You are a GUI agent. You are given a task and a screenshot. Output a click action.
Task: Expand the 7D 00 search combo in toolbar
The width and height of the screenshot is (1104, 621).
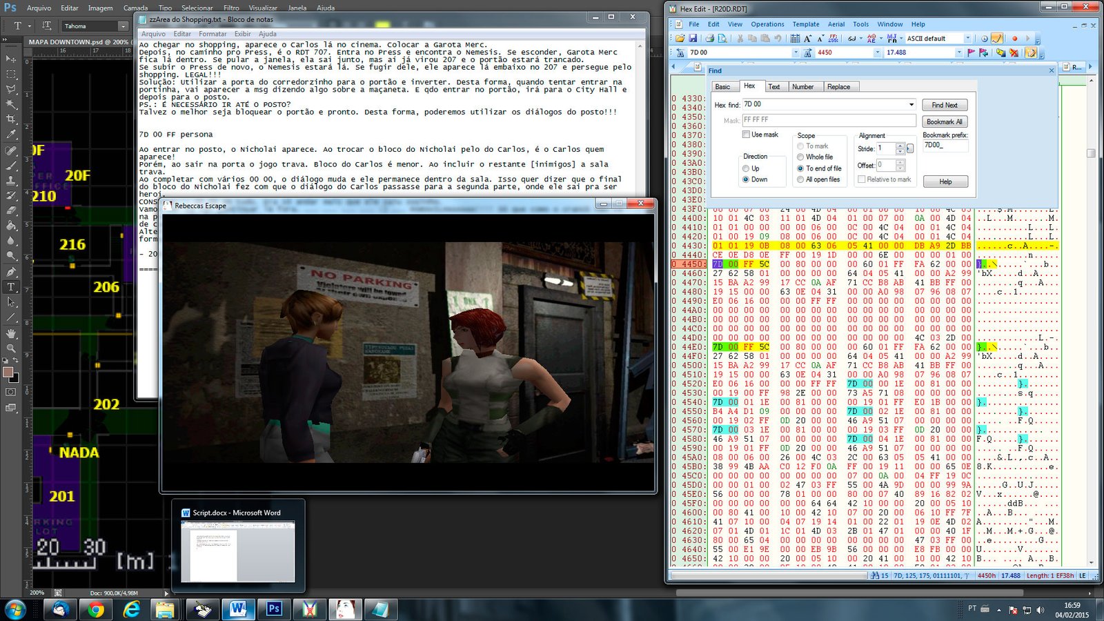(796, 52)
